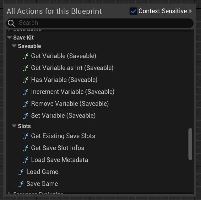Choose Remove Variable (Saveable) action

(70, 104)
